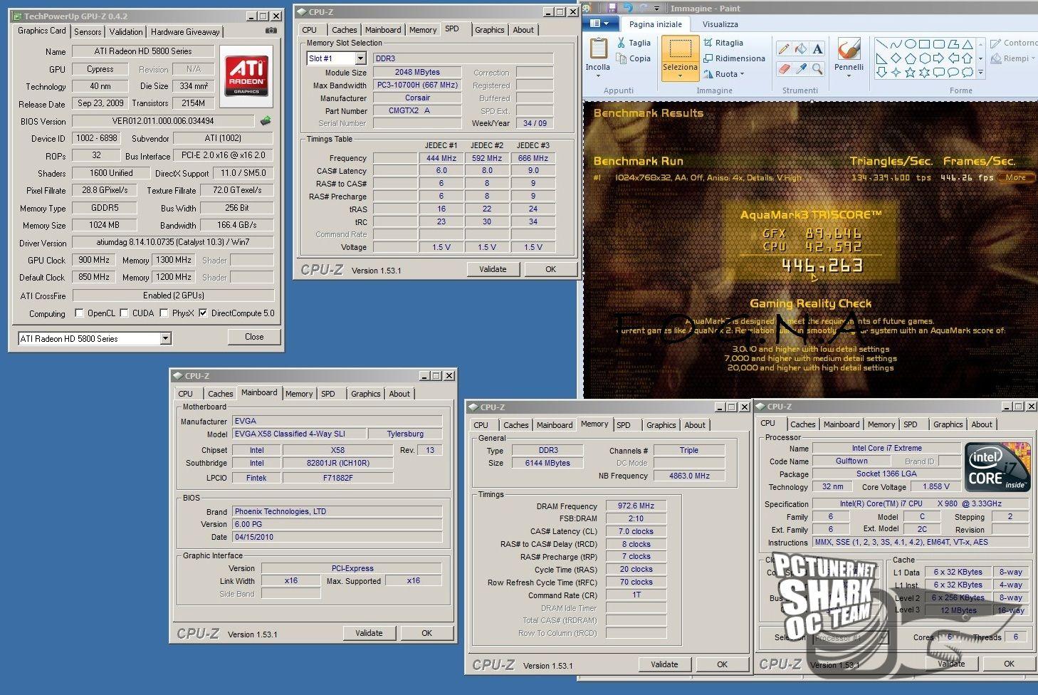Click OK in CPU-Z SPD window

550,269
